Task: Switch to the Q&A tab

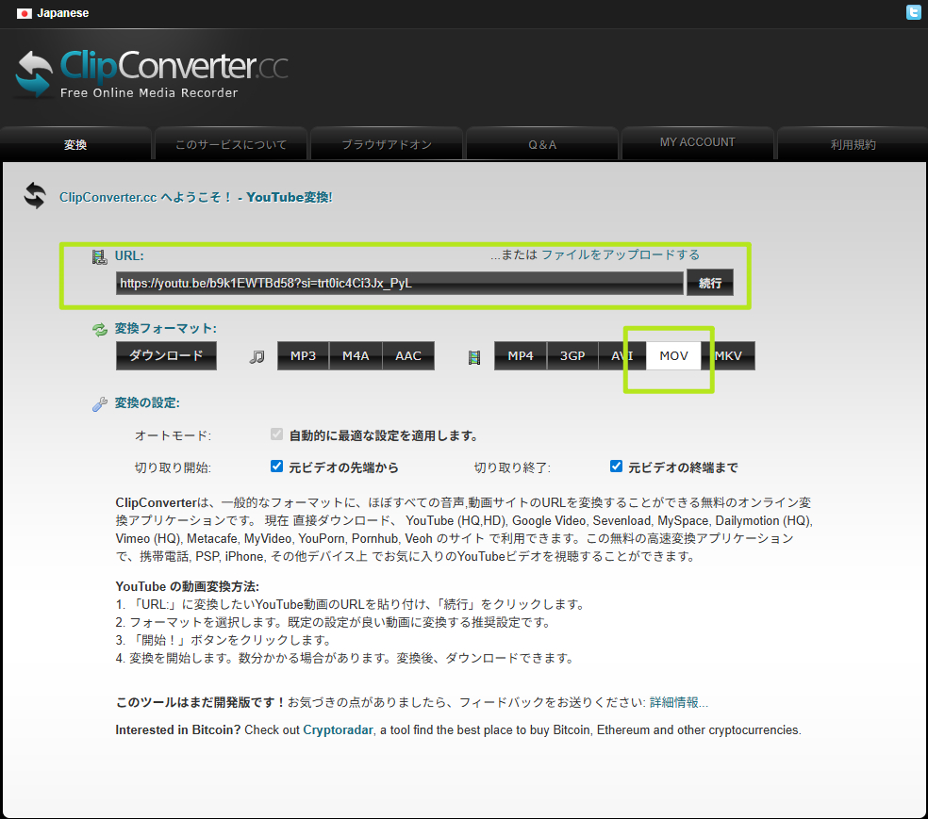Action: 541,143
